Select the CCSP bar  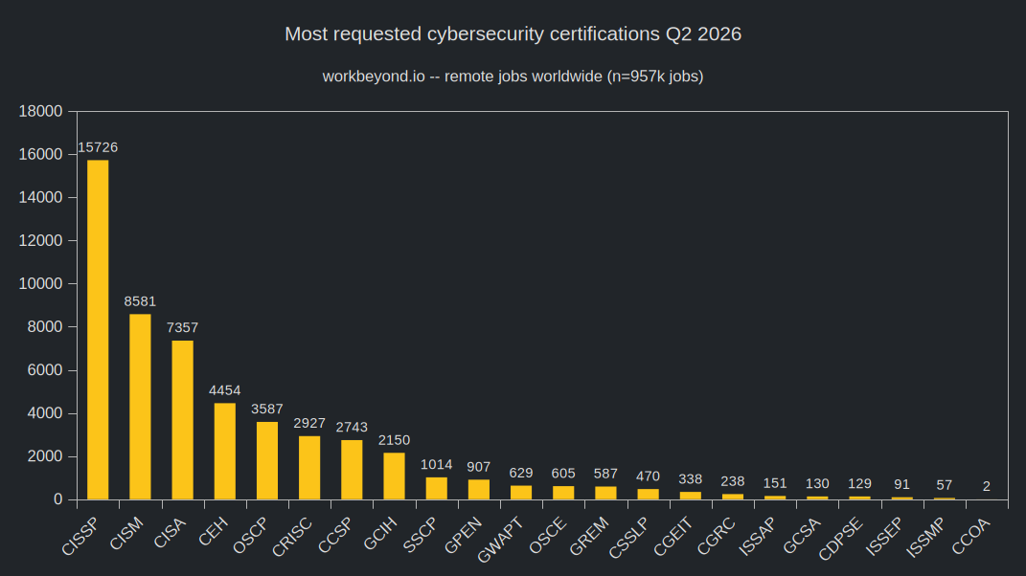click(352, 470)
